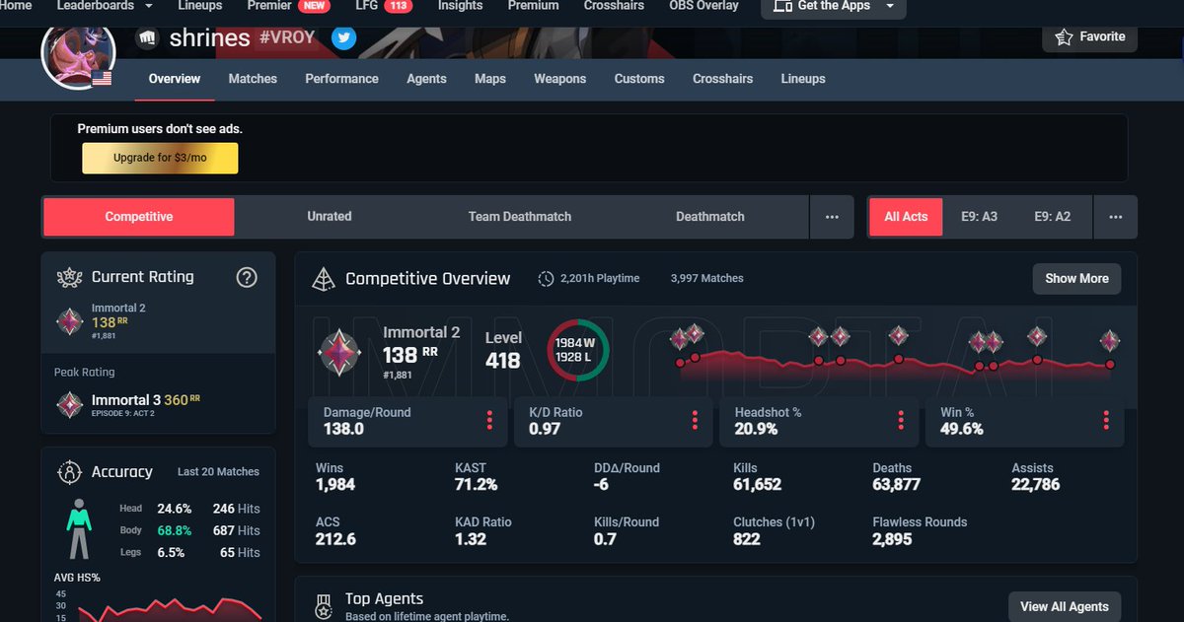Open the Maps profile tab
Image resolution: width=1184 pixels, height=622 pixels.
click(x=490, y=79)
